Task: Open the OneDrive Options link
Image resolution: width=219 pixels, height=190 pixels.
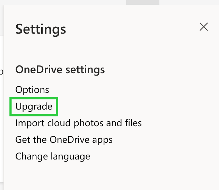Action: 32,90
